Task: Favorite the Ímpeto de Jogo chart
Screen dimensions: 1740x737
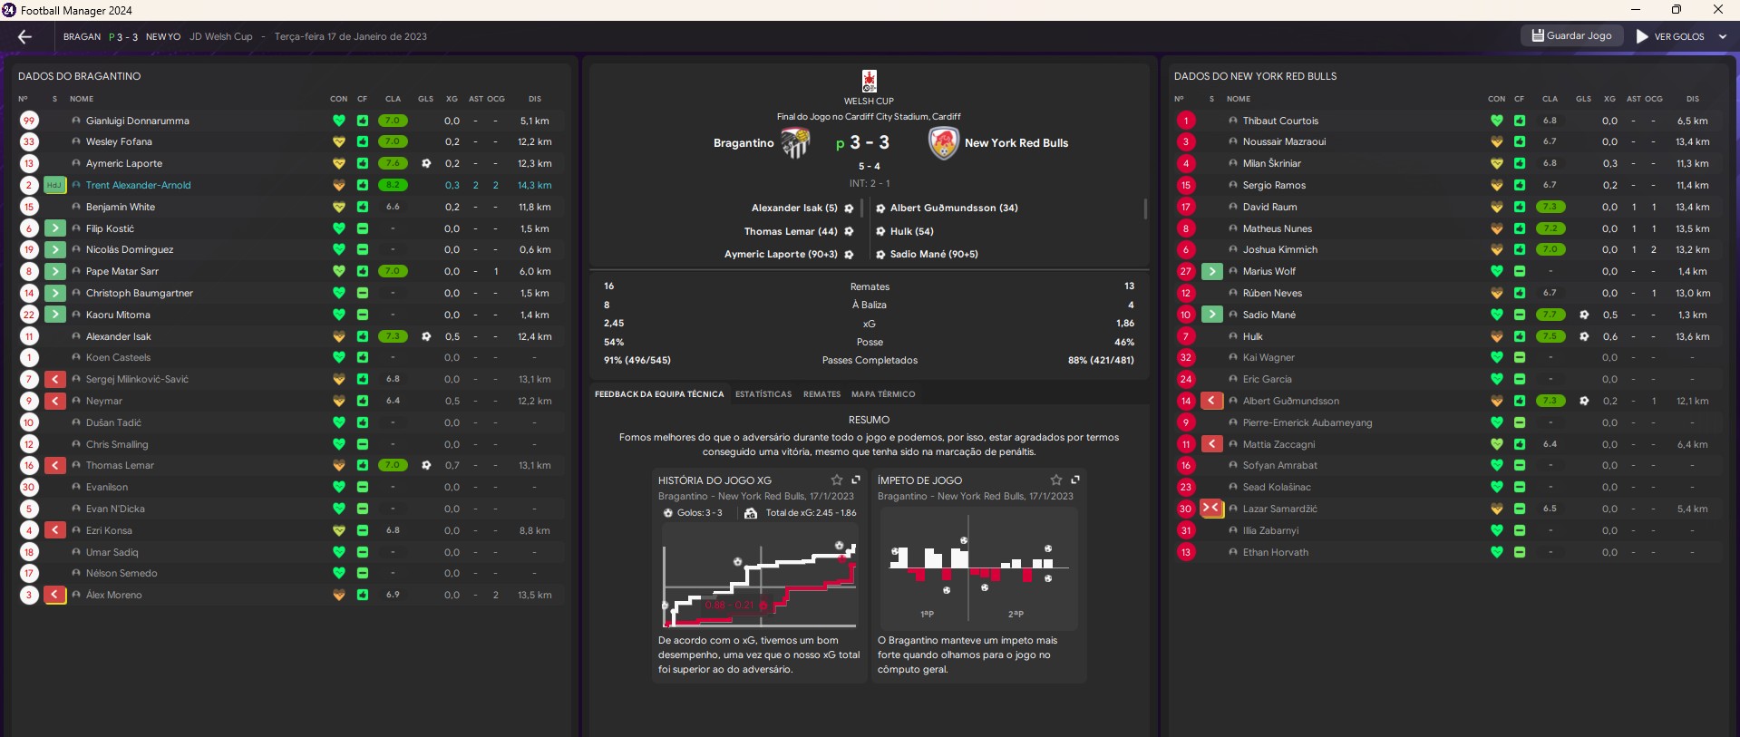Action: (x=1055, y=480)
